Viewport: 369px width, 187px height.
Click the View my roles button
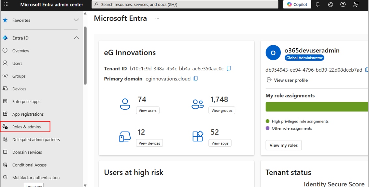[x=283, y=145]
